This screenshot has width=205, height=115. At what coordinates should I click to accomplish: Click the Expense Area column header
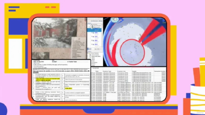pos(121,71)
